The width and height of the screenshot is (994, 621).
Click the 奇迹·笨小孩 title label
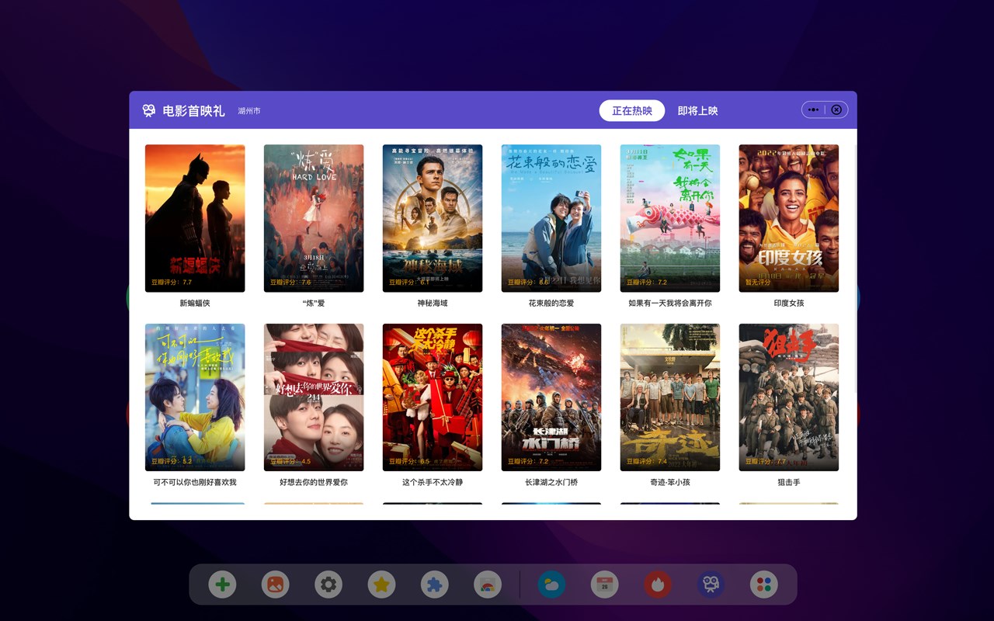point(670,482)
